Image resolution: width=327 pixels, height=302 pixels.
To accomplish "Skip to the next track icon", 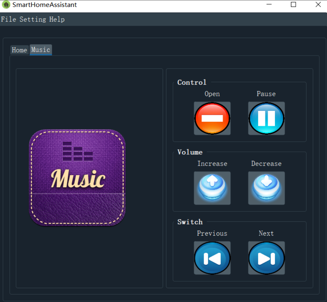I will click(266, 258).
